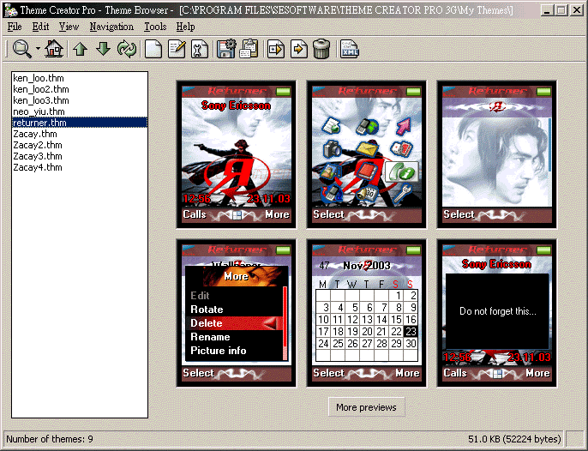Click the Theme Creator Pro title bar icon

point(11,10)
